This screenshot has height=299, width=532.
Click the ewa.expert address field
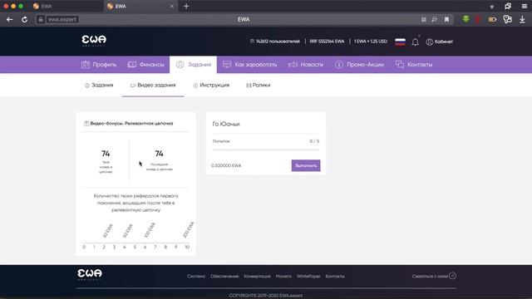pyautogui.click(x=62, y=20)
